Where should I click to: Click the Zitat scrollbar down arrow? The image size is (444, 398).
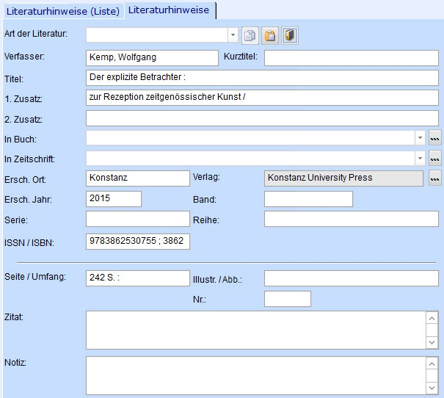click(432, 342)
